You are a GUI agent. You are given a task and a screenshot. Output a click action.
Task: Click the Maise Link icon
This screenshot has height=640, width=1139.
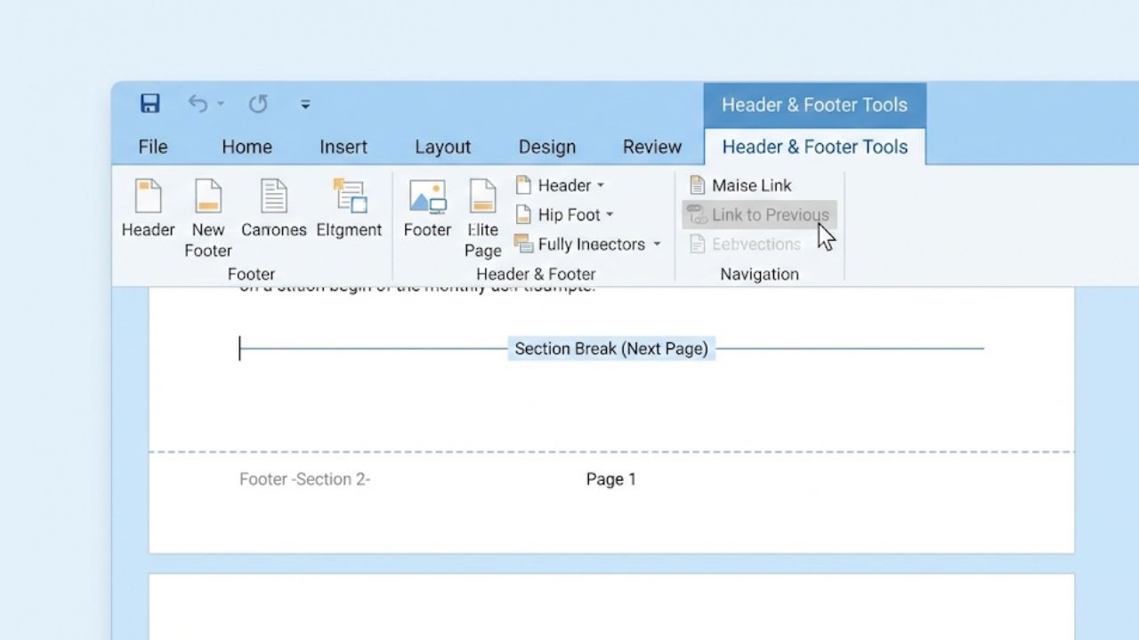coord(740,185)
